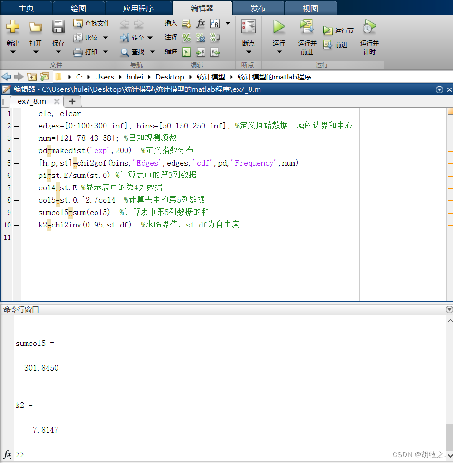Expand the 打印 dropdown arrow
Viewport: 453px width, 463px height.
click(106, 52)
